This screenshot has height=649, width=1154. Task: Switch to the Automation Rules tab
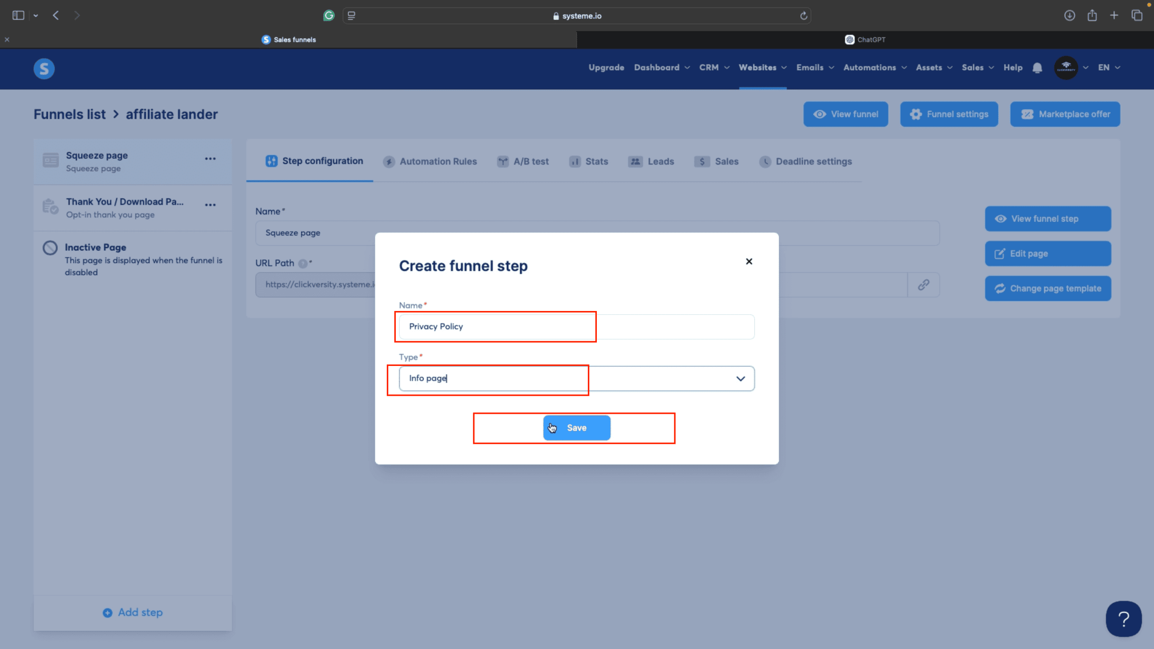coord(430,161)
